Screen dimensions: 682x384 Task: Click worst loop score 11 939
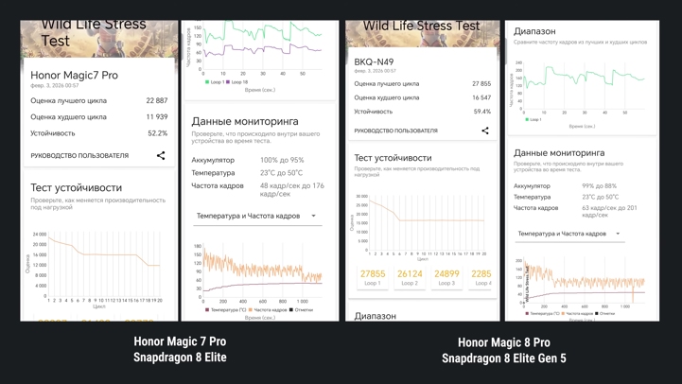(157, 116)
